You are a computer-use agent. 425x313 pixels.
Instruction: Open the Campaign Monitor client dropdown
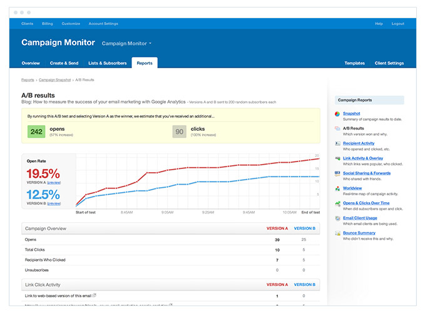pyautogui.click(x=126, y=43)
